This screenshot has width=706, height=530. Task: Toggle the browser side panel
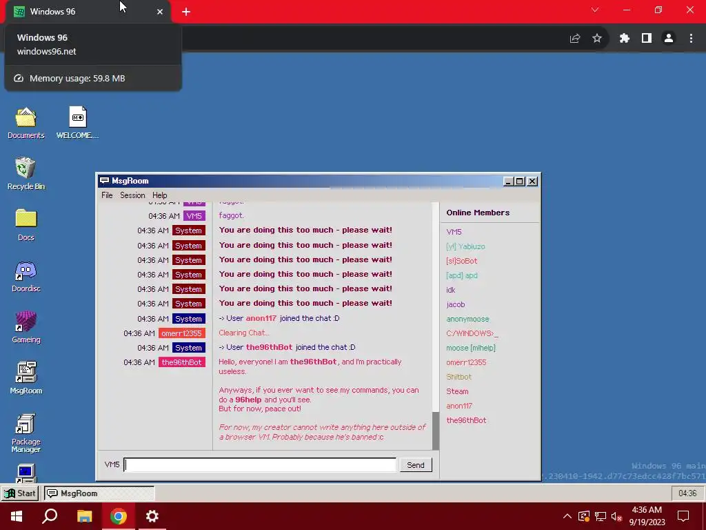(647, 39)
